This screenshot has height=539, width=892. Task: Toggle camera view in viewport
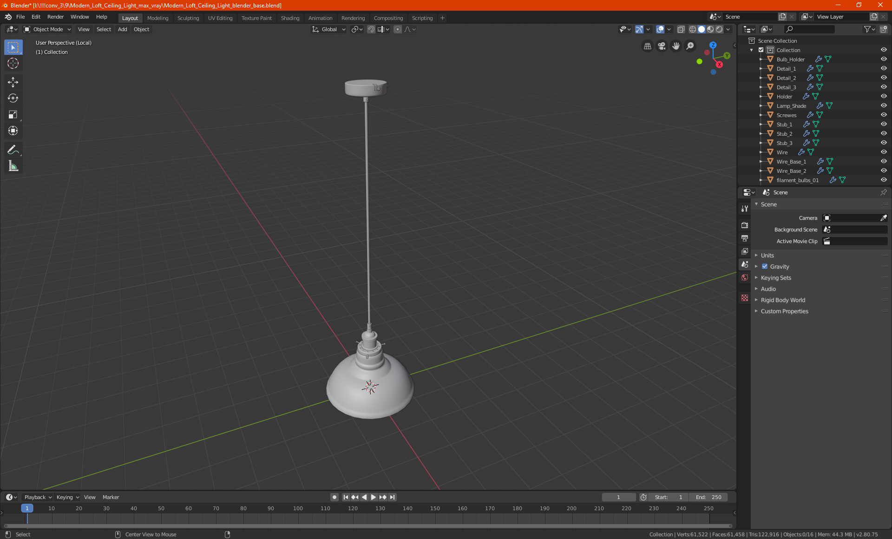(x=662, y=46)
